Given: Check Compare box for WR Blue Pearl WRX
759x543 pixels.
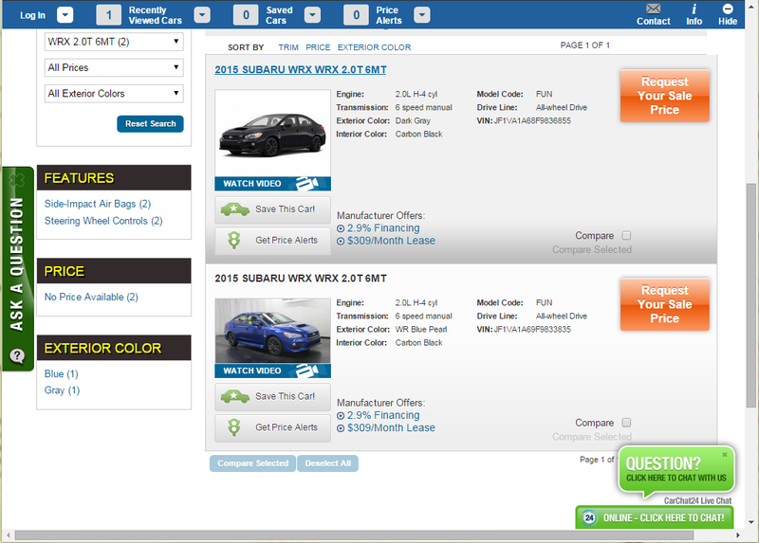Looking at the screenshot, I should pyautogui.click(x=626, y=423).
